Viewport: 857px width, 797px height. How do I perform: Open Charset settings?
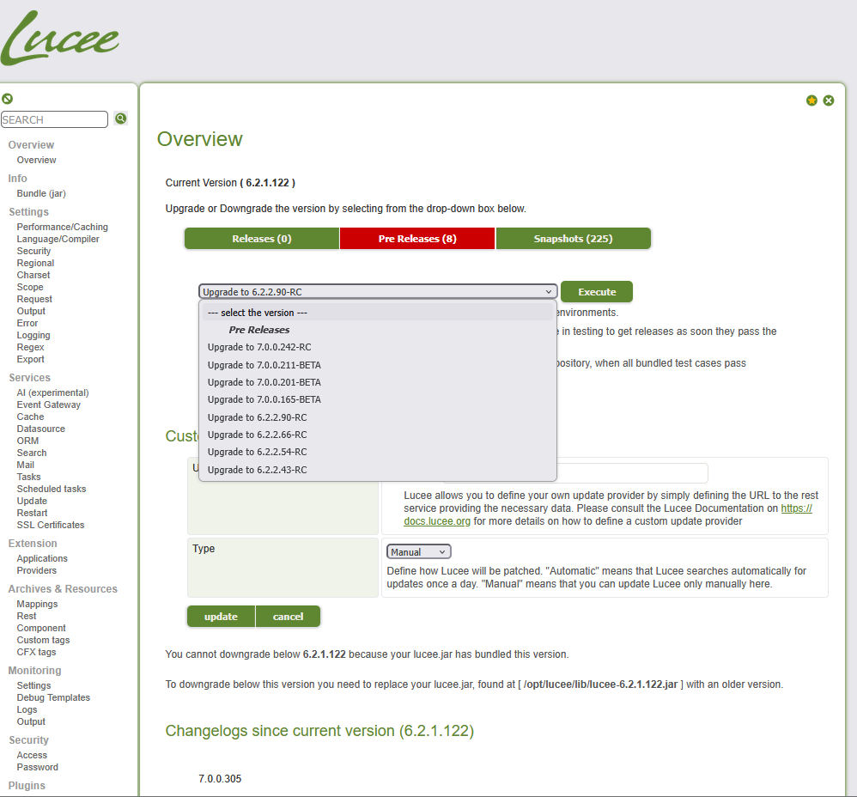click(33, 275)
